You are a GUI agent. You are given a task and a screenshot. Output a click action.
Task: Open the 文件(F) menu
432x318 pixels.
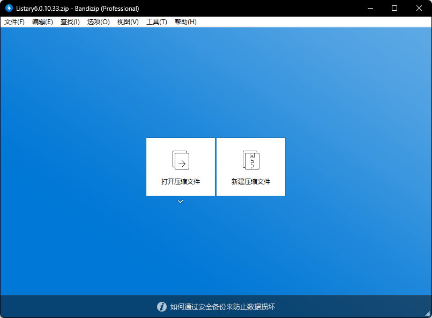pos(14,22)
